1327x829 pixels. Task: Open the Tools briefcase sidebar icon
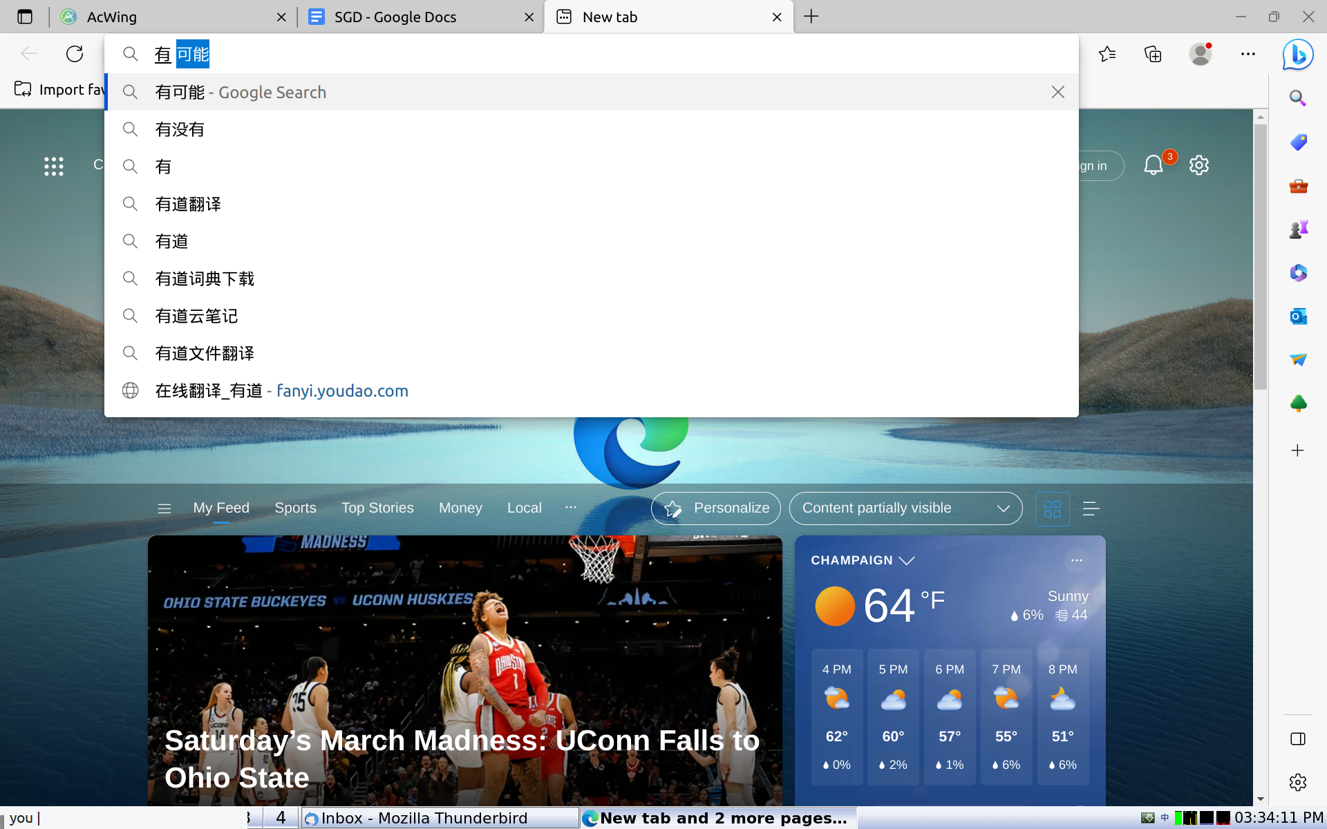pyautogui.click(x=1298, y=186)
